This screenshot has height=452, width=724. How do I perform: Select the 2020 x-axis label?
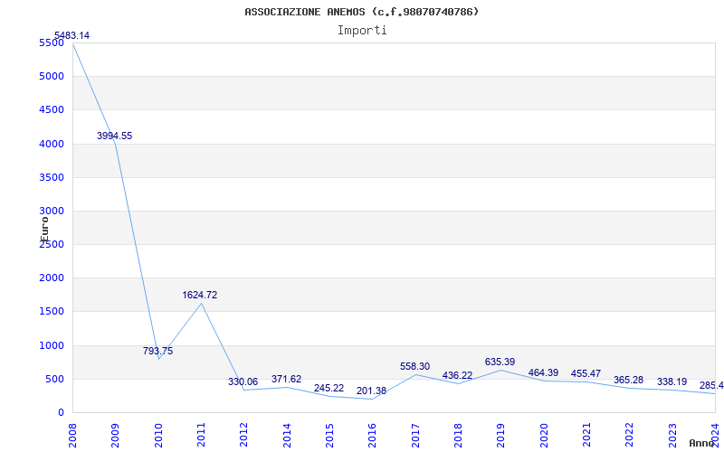544,435
